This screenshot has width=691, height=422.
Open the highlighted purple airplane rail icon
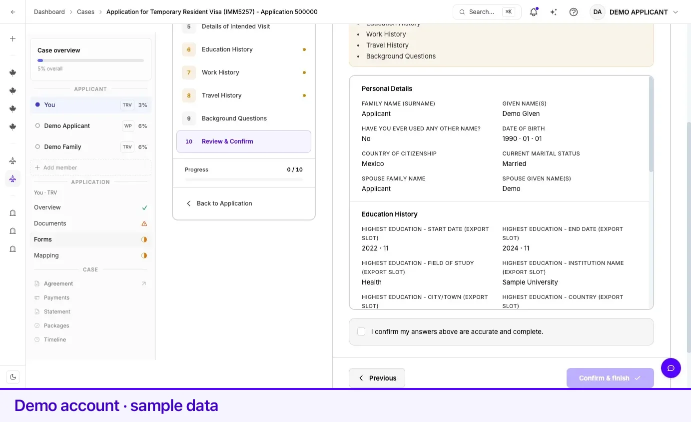click(12, 178)
